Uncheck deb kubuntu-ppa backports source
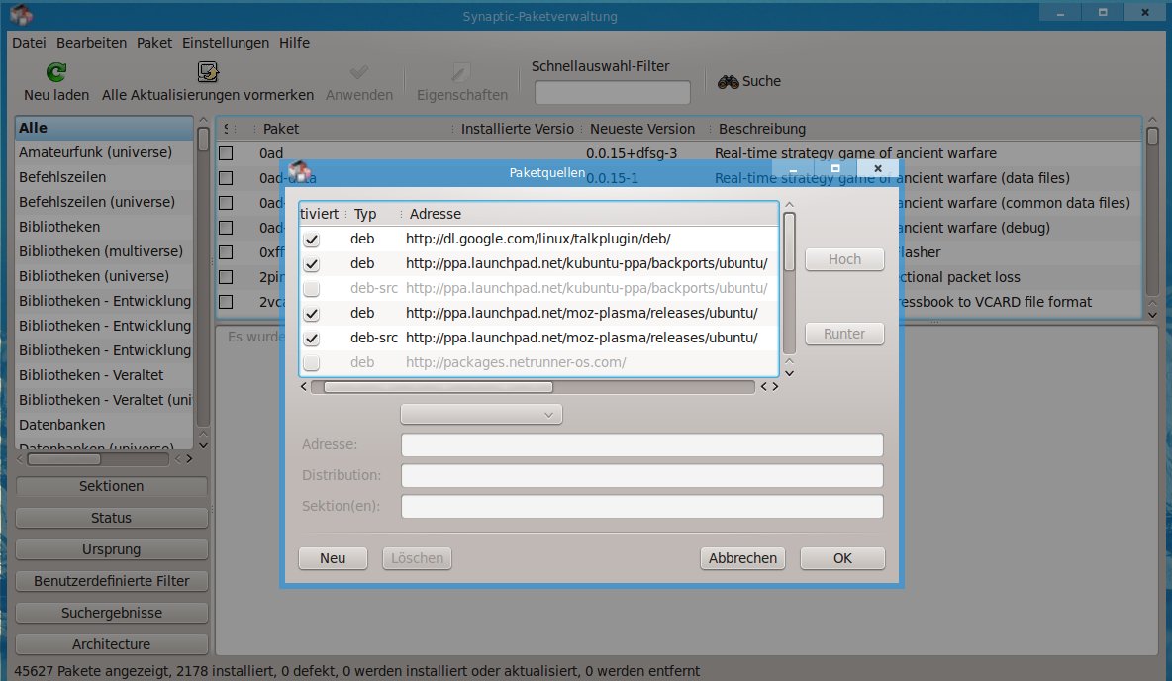Viewport: 1172px width, 681px height. (312, 264)
